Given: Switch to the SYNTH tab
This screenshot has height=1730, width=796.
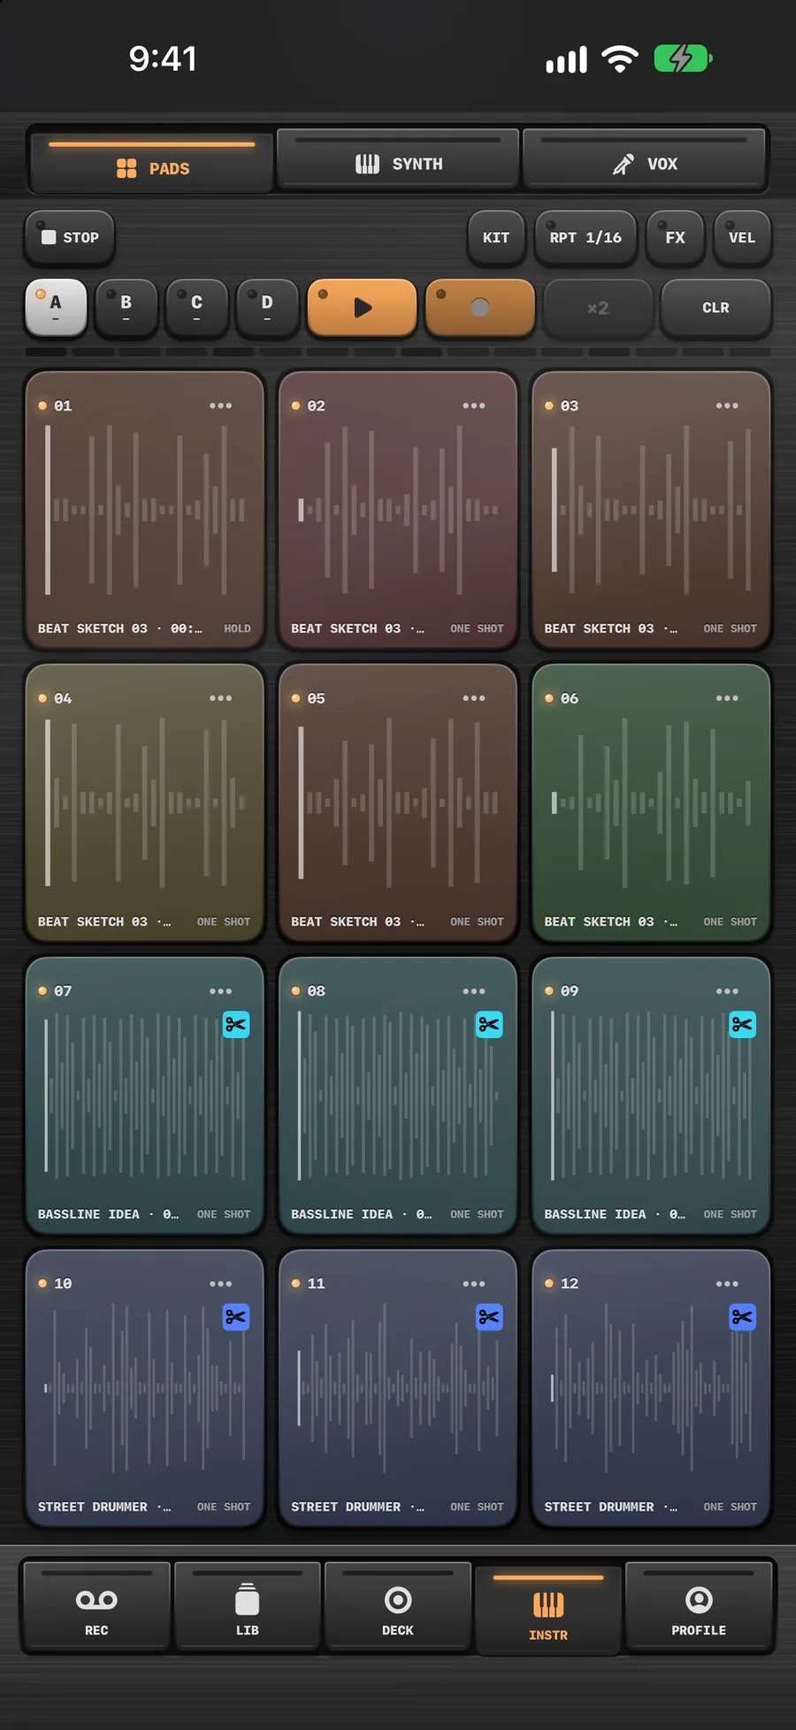Looking at the screenshot, I should [398, 160].
